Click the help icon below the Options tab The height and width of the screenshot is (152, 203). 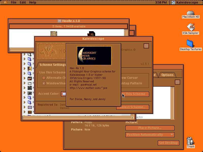[x=177, y=82]
